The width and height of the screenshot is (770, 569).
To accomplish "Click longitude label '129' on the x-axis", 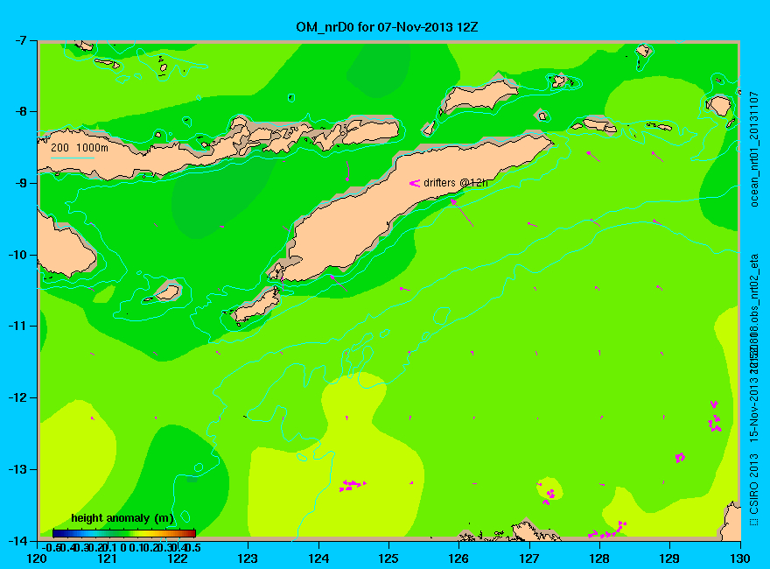I will pos(669,558).
